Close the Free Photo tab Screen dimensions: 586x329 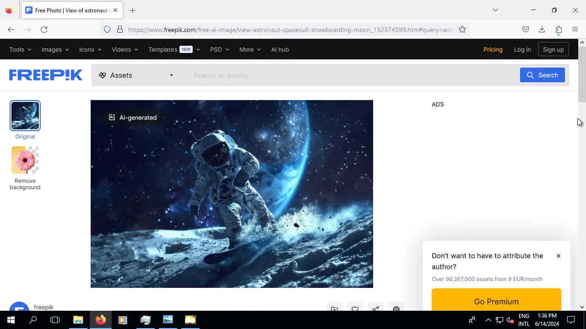(x=115, y=10)
